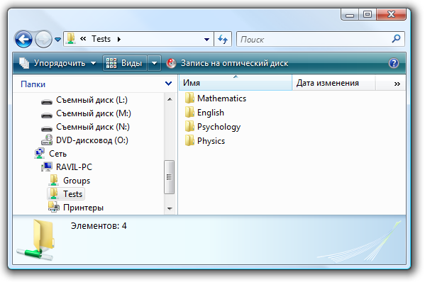Click the English folder icon
Screen dimensions: 425x282
(189, 112)
